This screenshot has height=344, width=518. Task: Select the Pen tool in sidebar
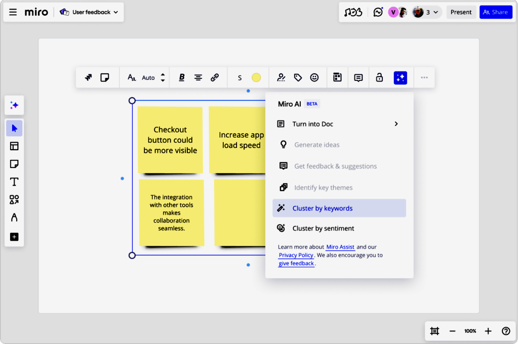pos(14,217)
